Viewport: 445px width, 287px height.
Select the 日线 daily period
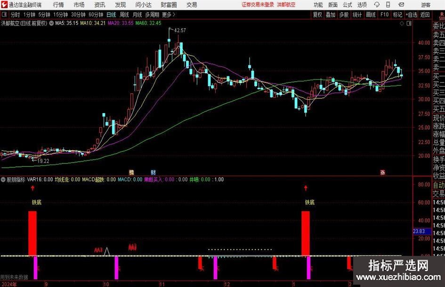(111, 15)
